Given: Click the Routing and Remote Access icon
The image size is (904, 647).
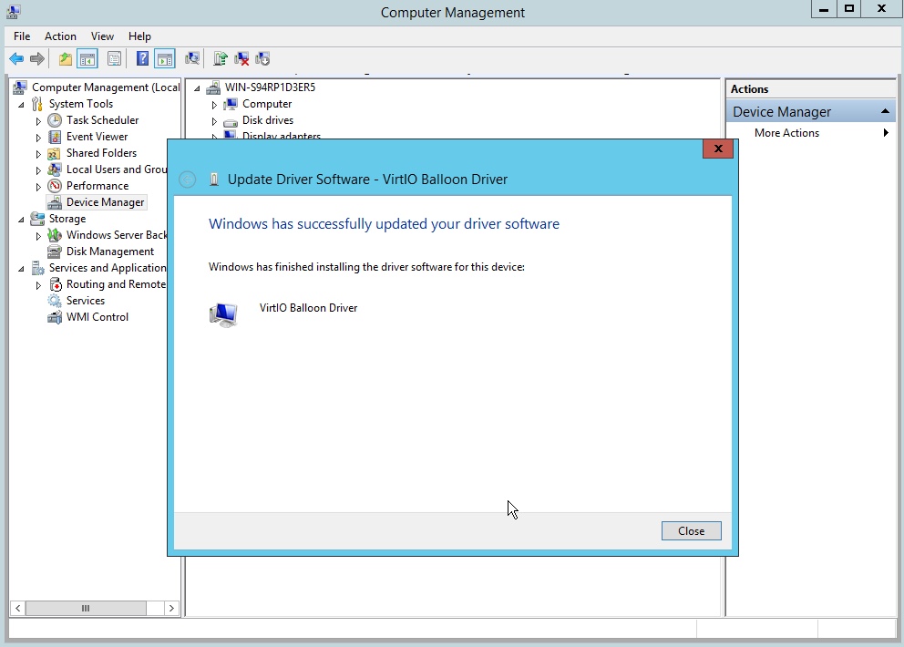Looking at the screenshot, I should (54, 284).
